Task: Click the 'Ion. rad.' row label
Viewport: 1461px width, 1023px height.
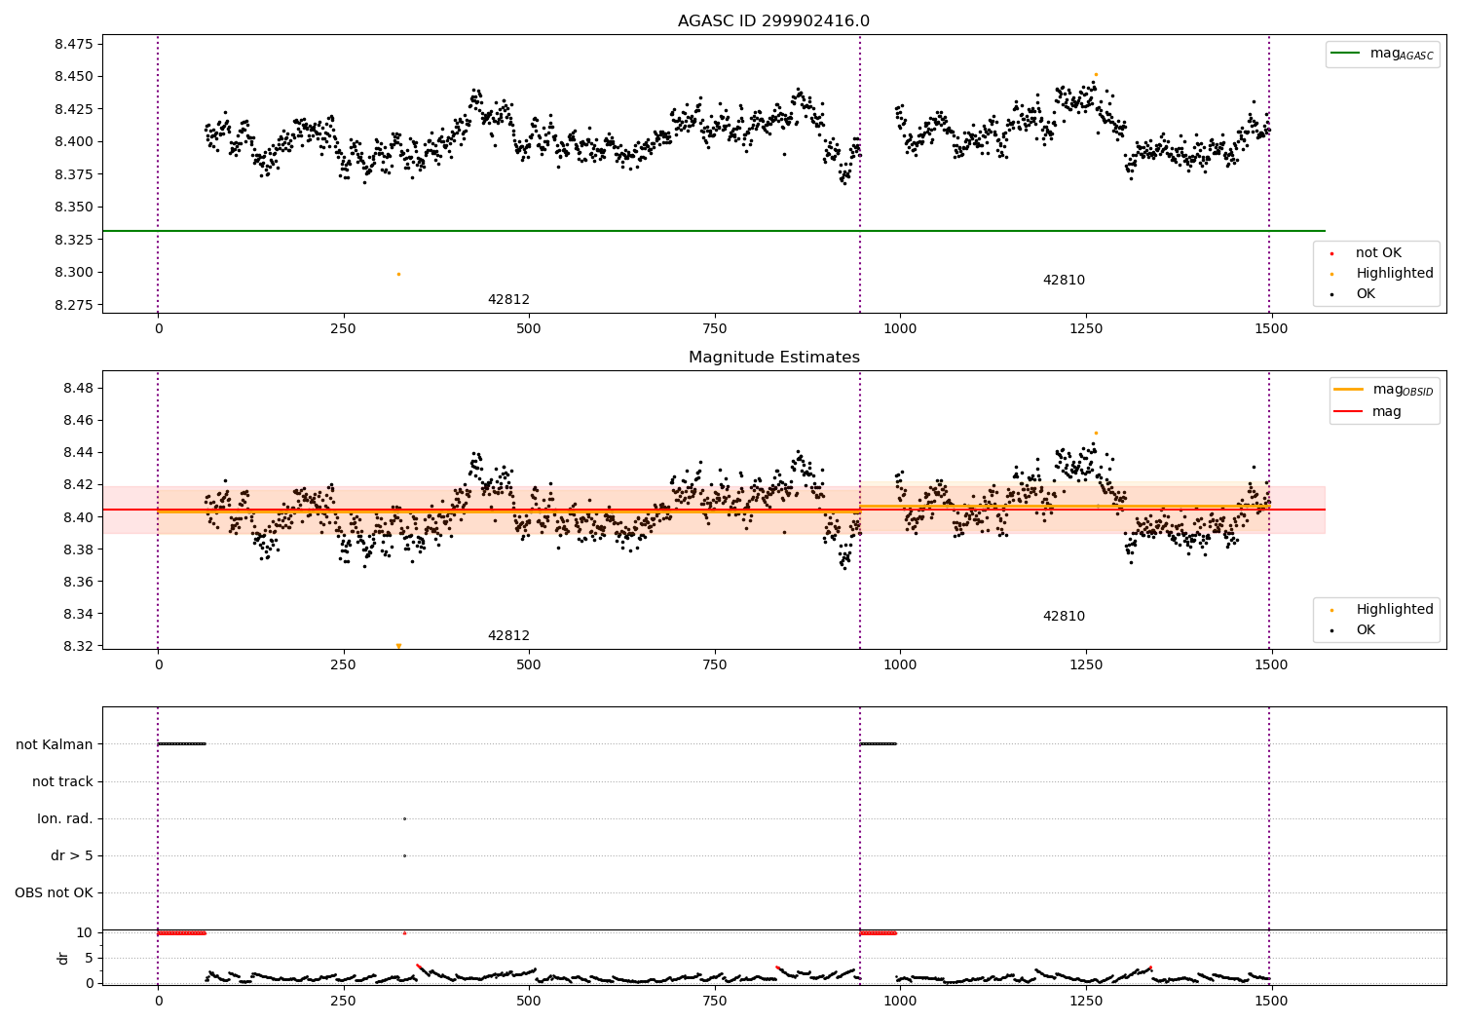Action: (x=65, y=819)
